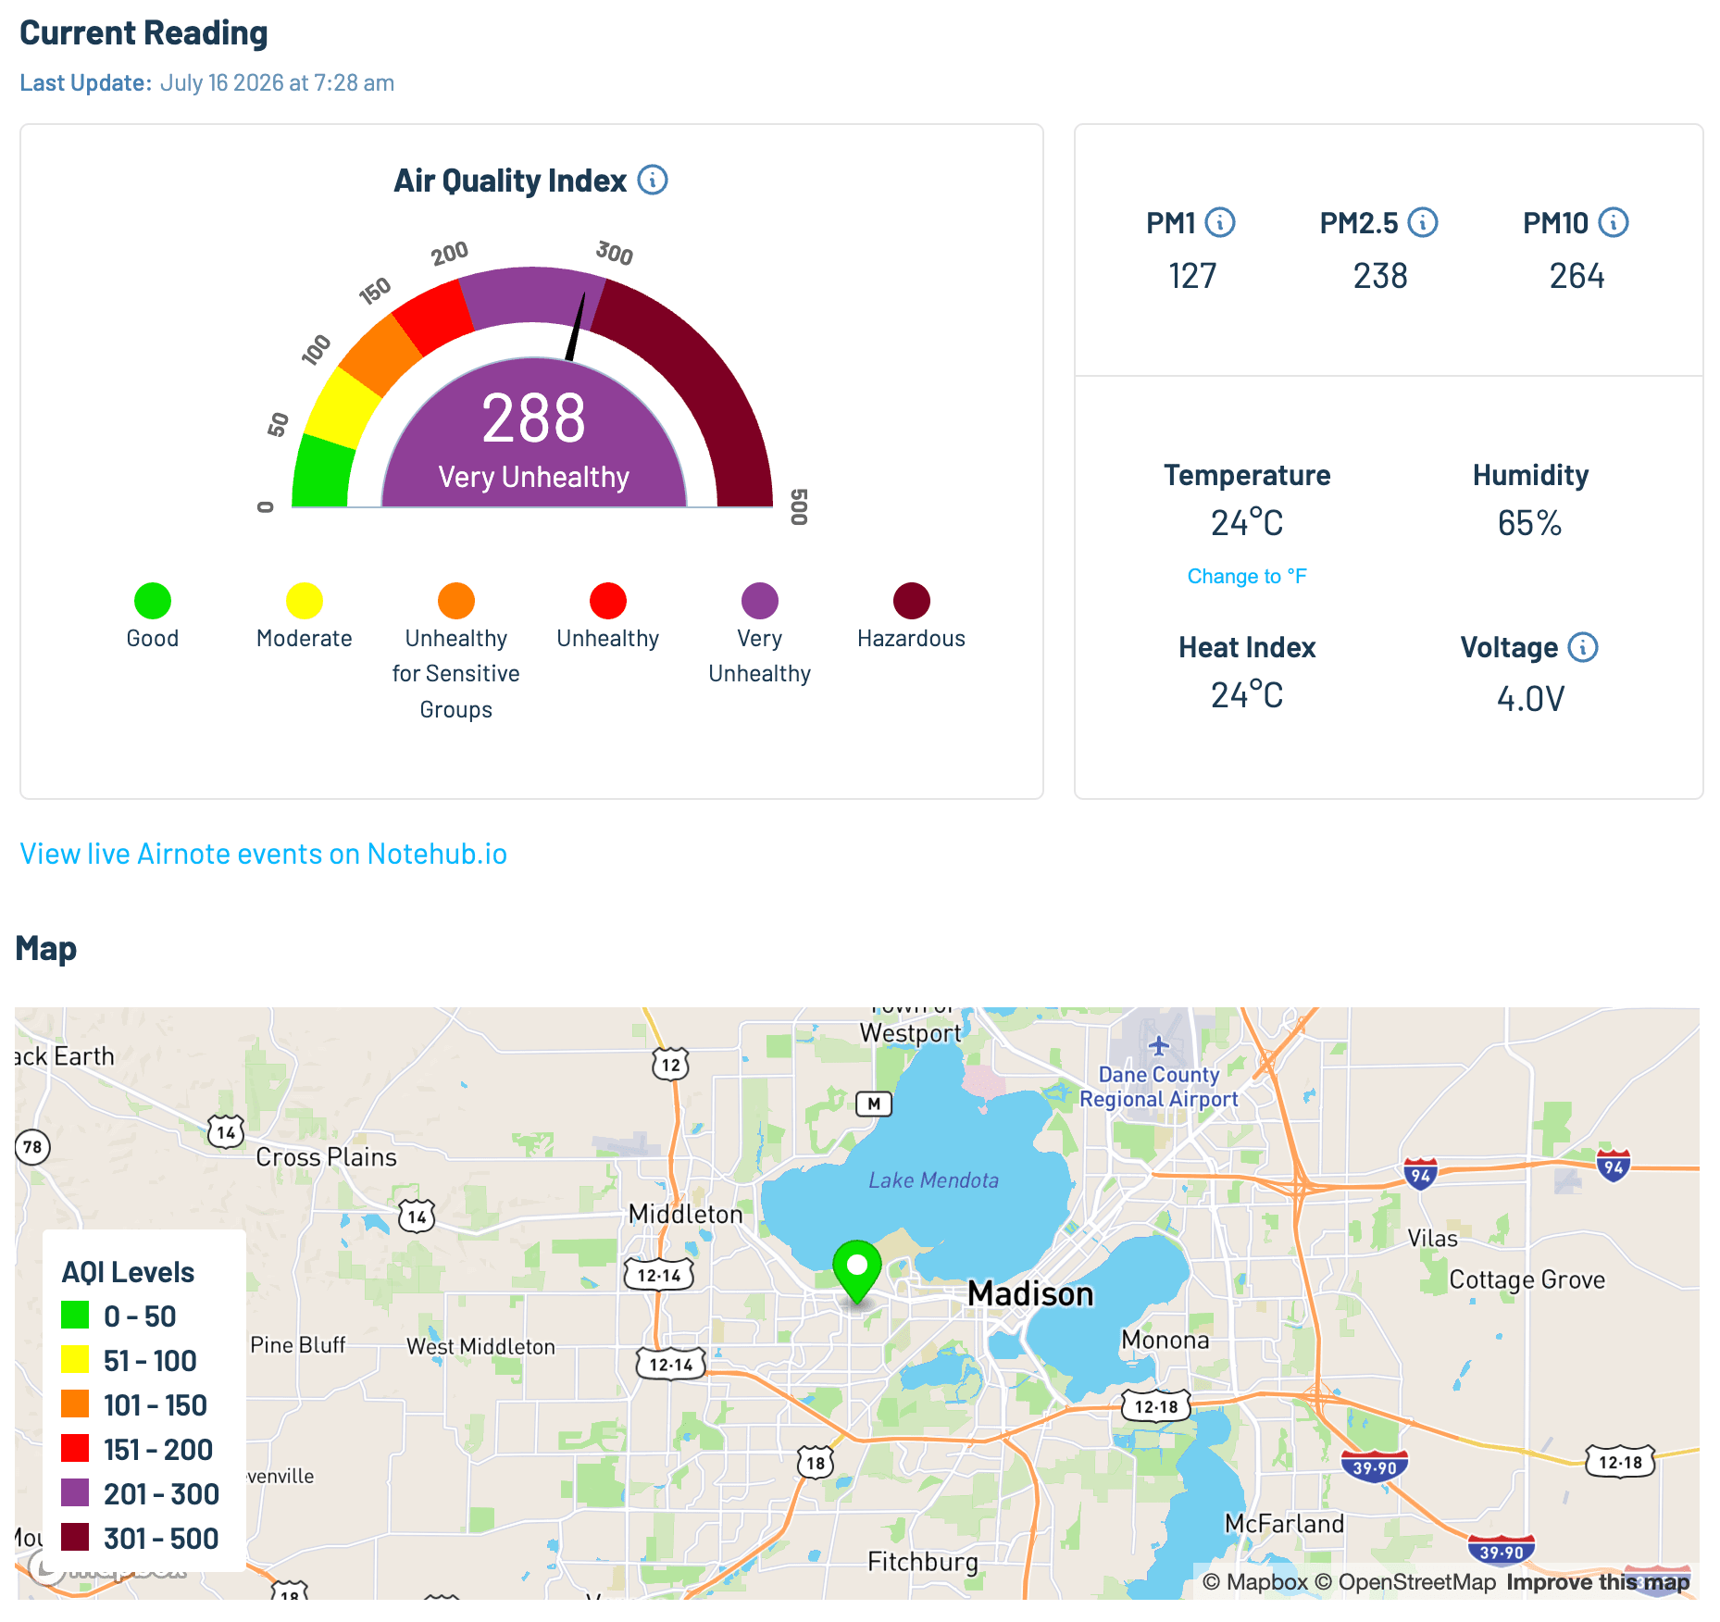The height and width of the screenshot is (1622, 1720).
Task: Click the Madison city label on map
Action: [x=1030, y=1293]
